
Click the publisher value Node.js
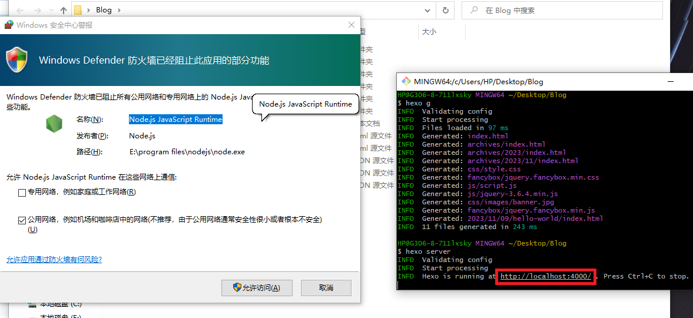(142, 136)
